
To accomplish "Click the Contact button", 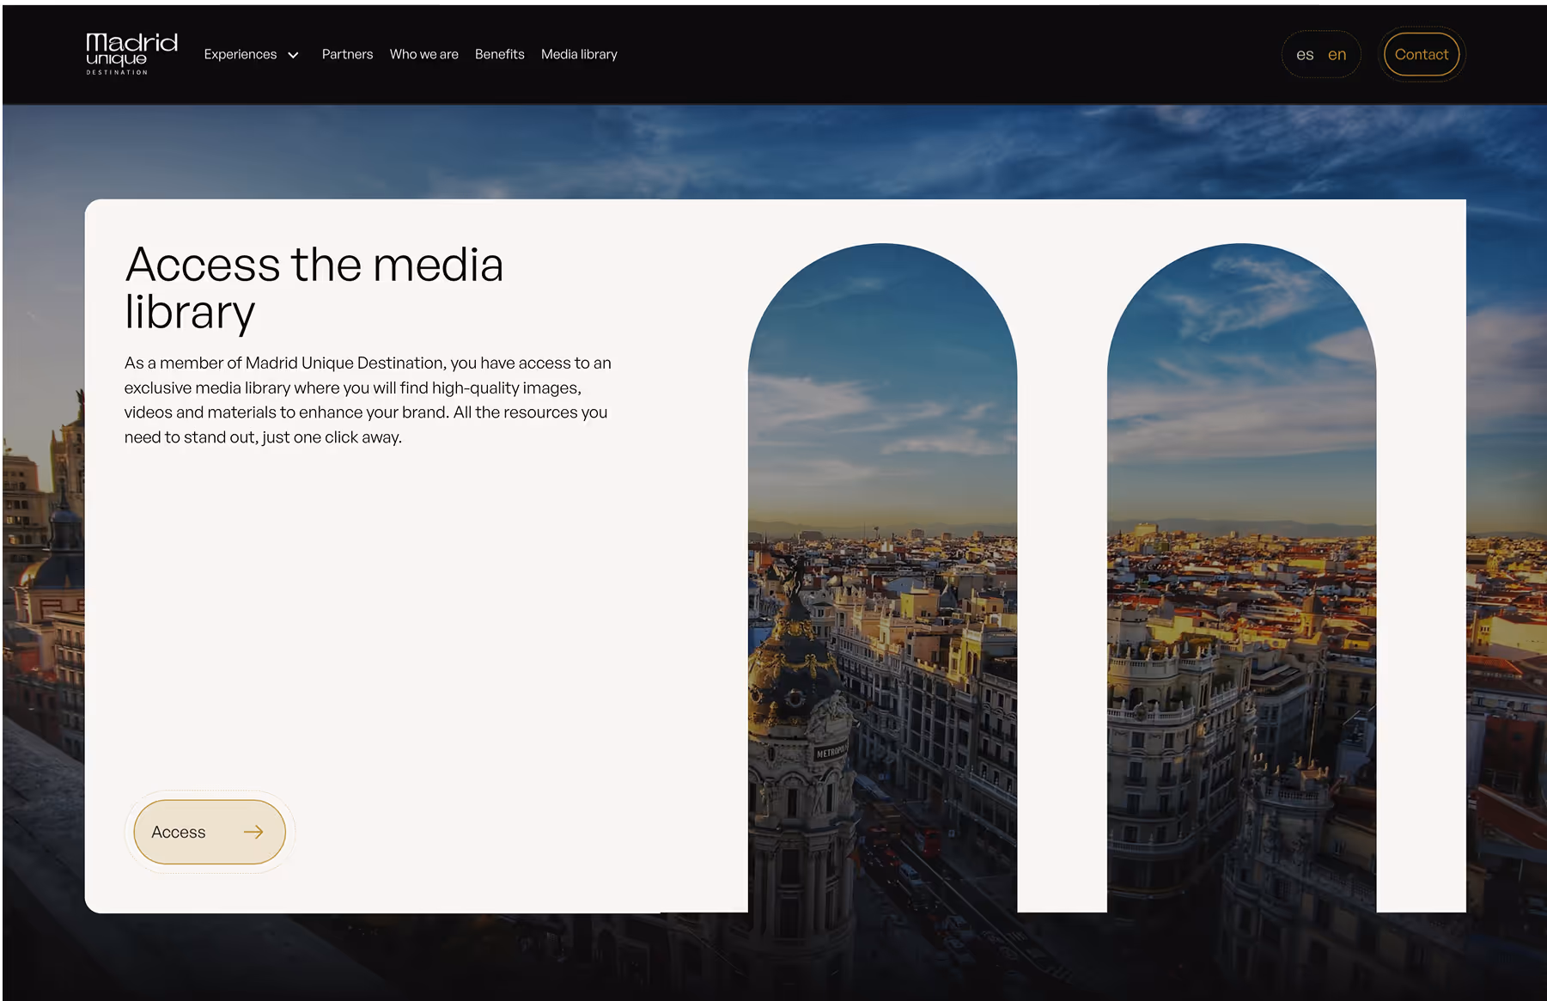I will (1421, 54).
